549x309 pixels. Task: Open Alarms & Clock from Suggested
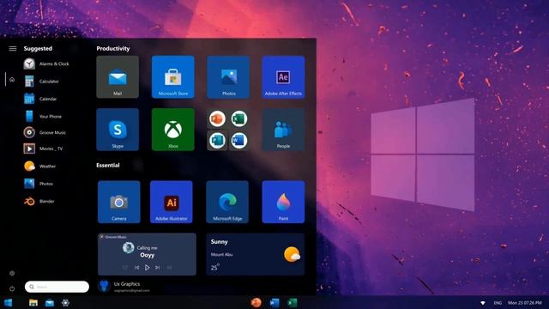tap(46, 64)
